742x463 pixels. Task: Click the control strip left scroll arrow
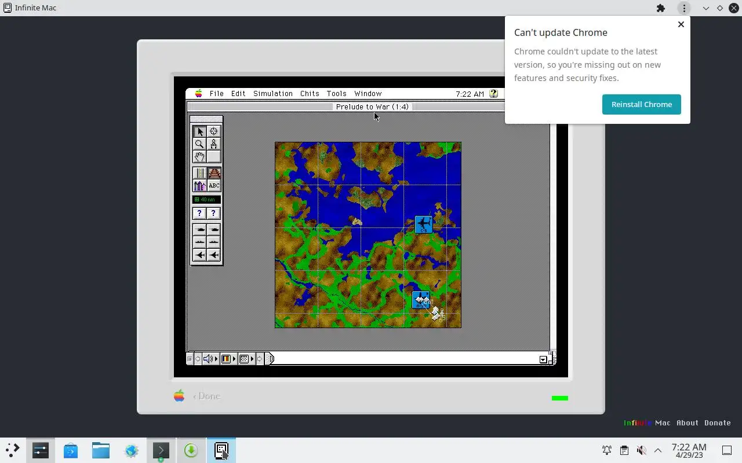[x=197, y=359]
